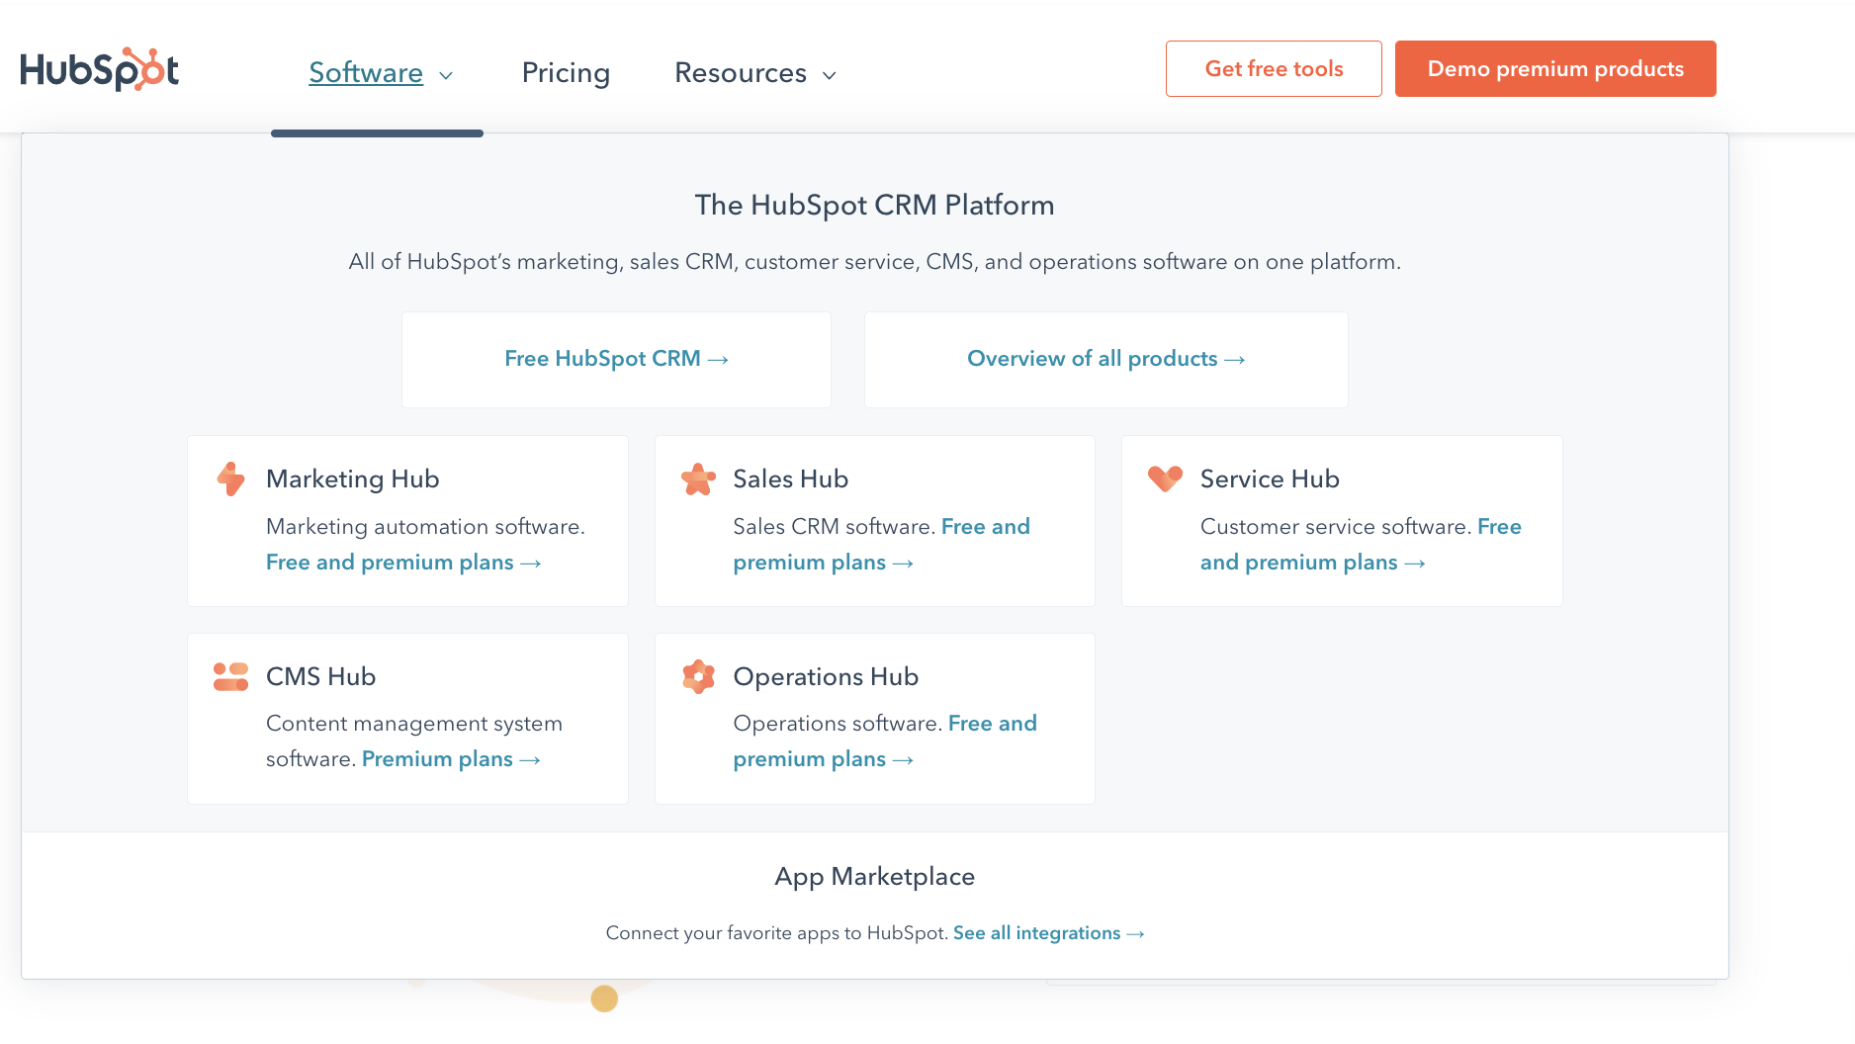Open the Resources menu item
This screenshot has width=1855, height=1044.
pos(741,72)
